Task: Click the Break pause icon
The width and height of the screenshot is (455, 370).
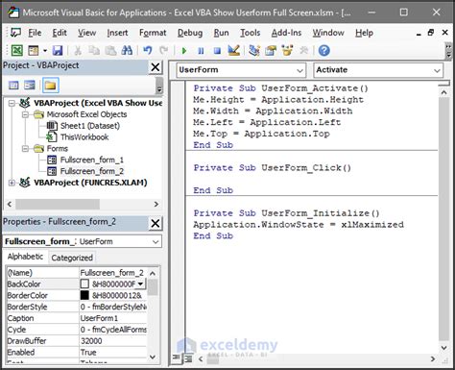Action: coord(201,51)
